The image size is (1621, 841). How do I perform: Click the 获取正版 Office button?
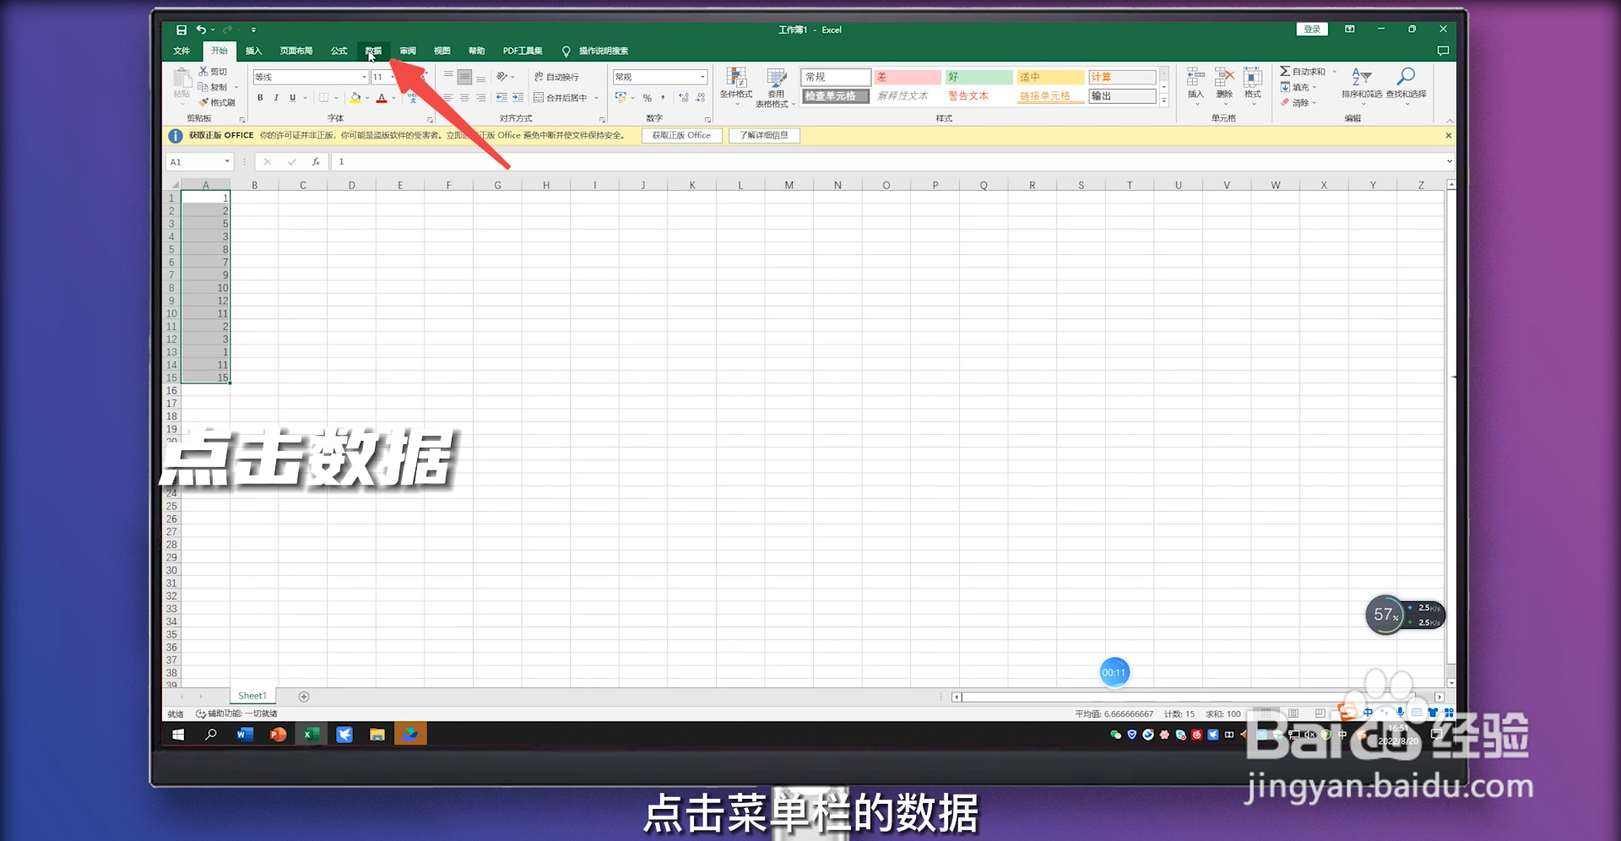pos(680,135)
